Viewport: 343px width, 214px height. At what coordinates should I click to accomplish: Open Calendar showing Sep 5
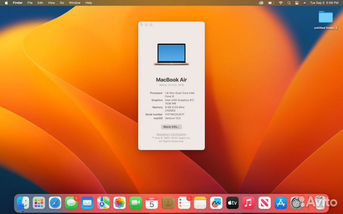point(151,203)
